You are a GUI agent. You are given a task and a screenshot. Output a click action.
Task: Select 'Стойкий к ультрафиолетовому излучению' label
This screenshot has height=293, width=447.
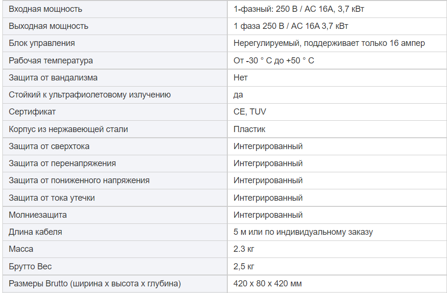pyautogui.click(x=90, y=95)
